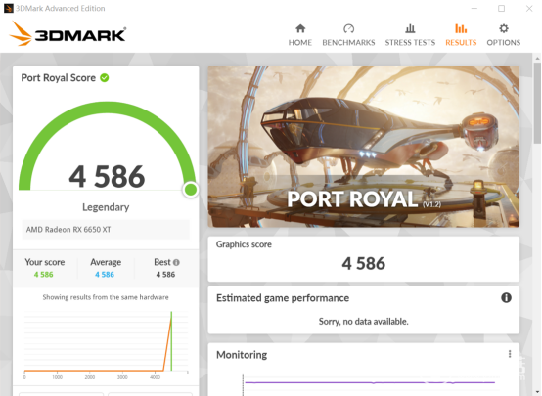Open the Options gear icon
This screenshot has width=542, height=396.
(504, 28)
